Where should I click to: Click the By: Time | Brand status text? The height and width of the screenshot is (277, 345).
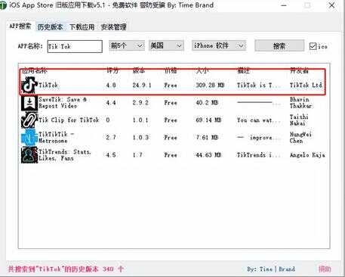pos(271,269)
